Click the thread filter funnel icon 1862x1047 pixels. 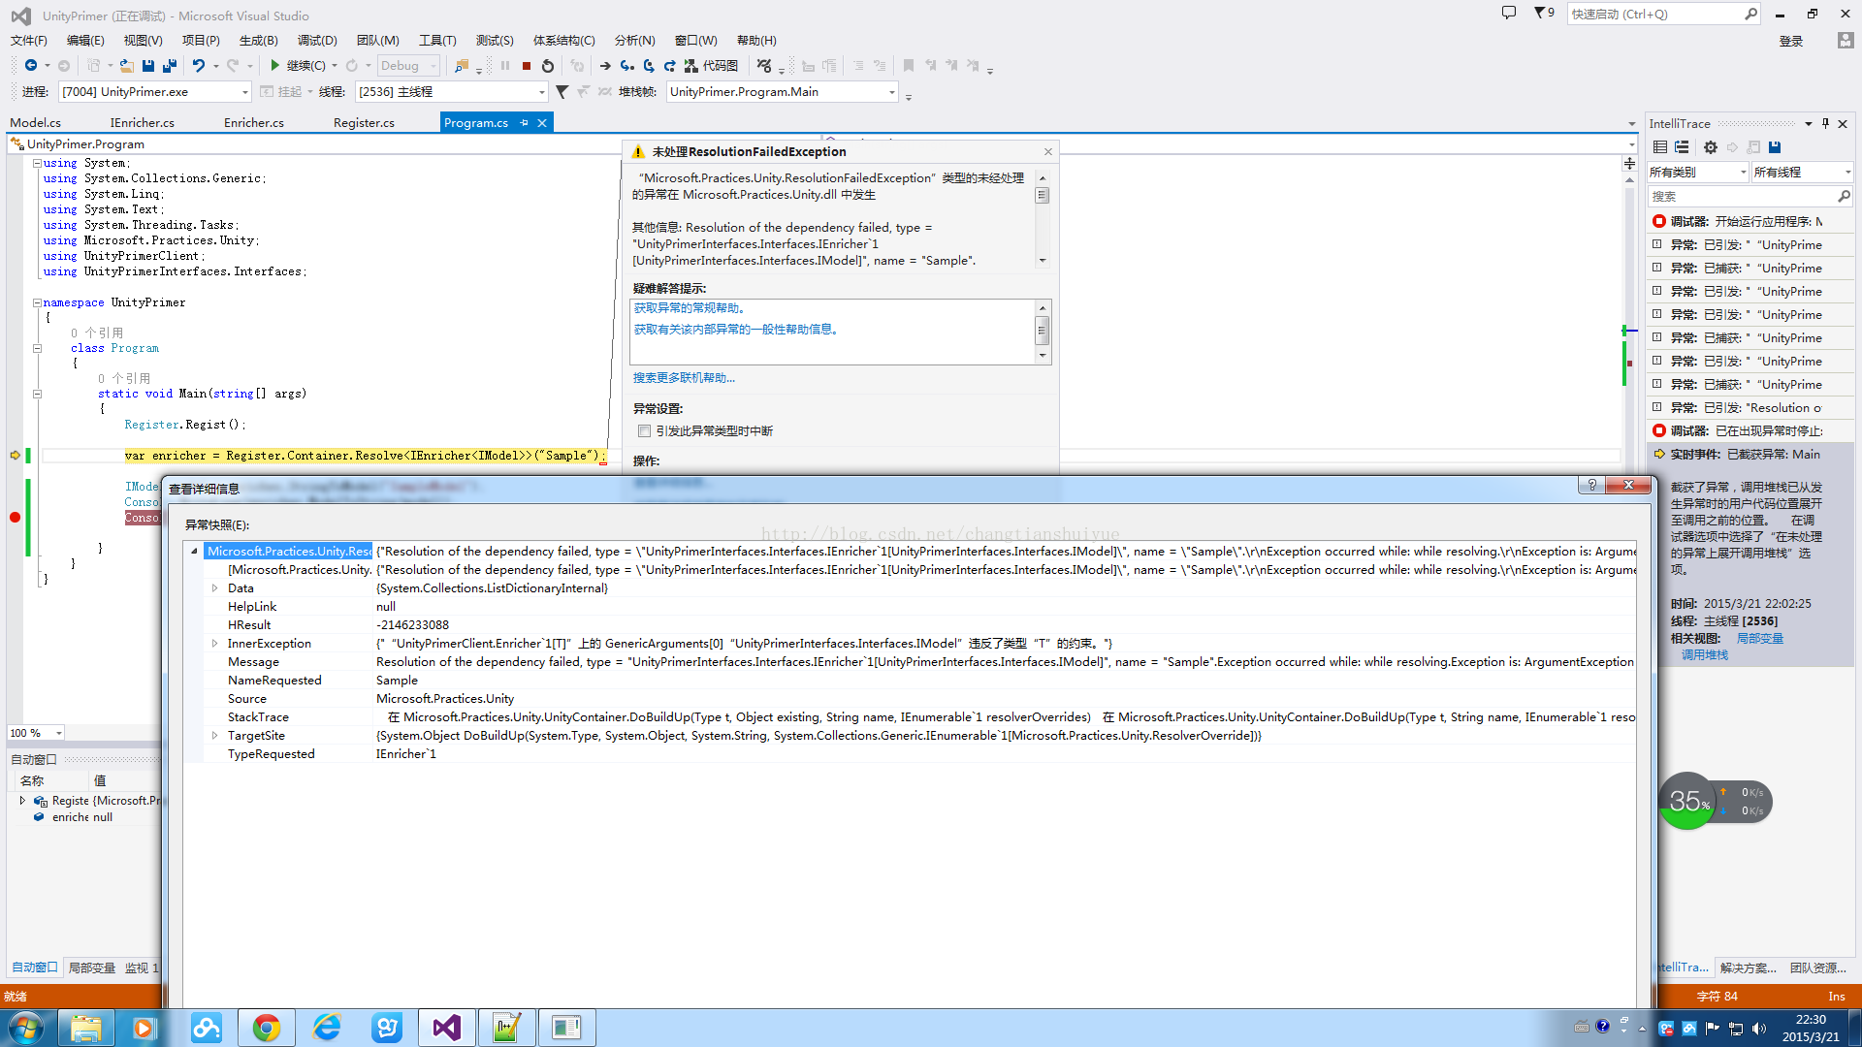pos(562,91)
